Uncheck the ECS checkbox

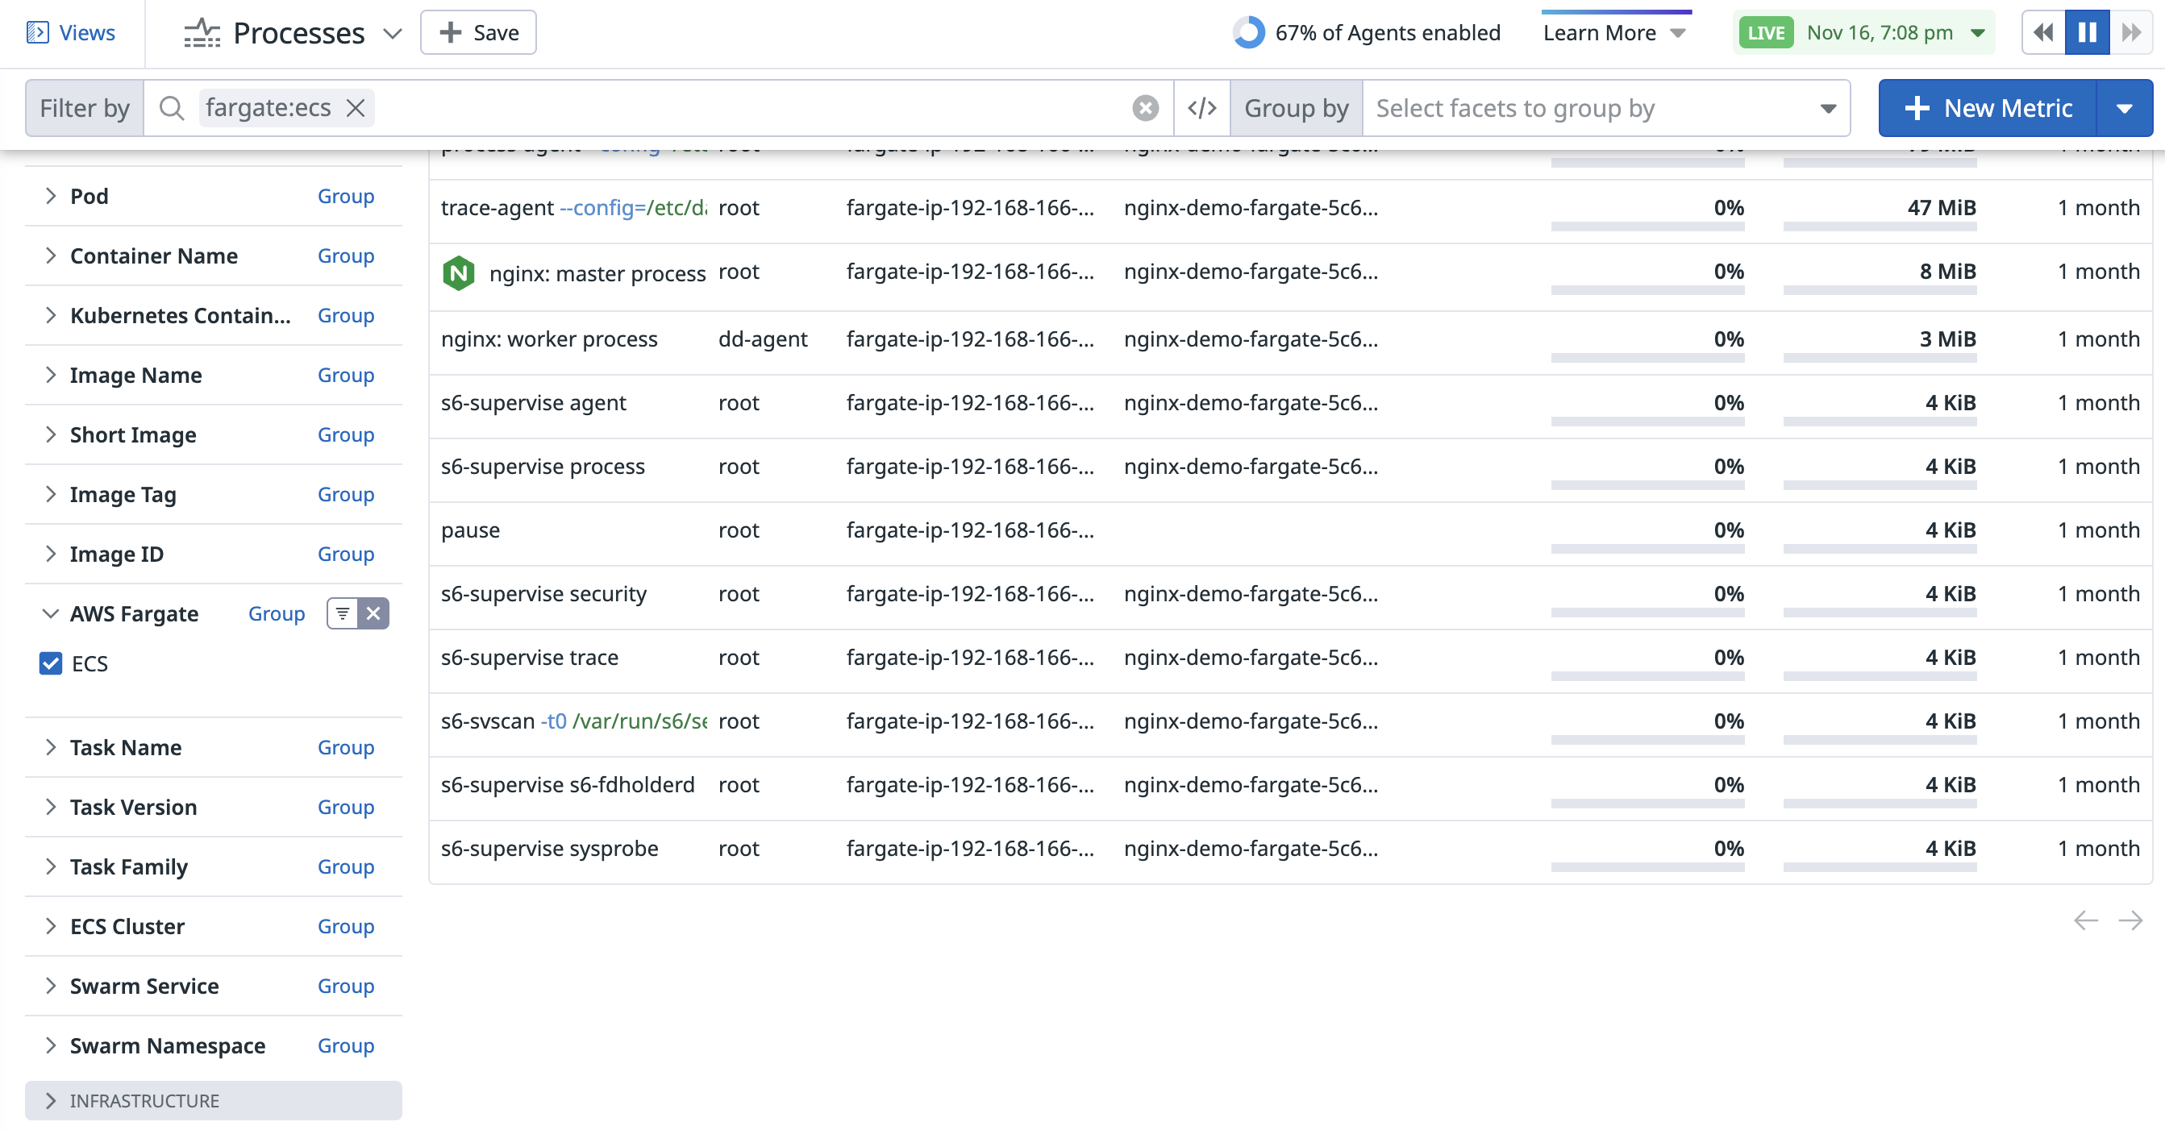point(51,663)
